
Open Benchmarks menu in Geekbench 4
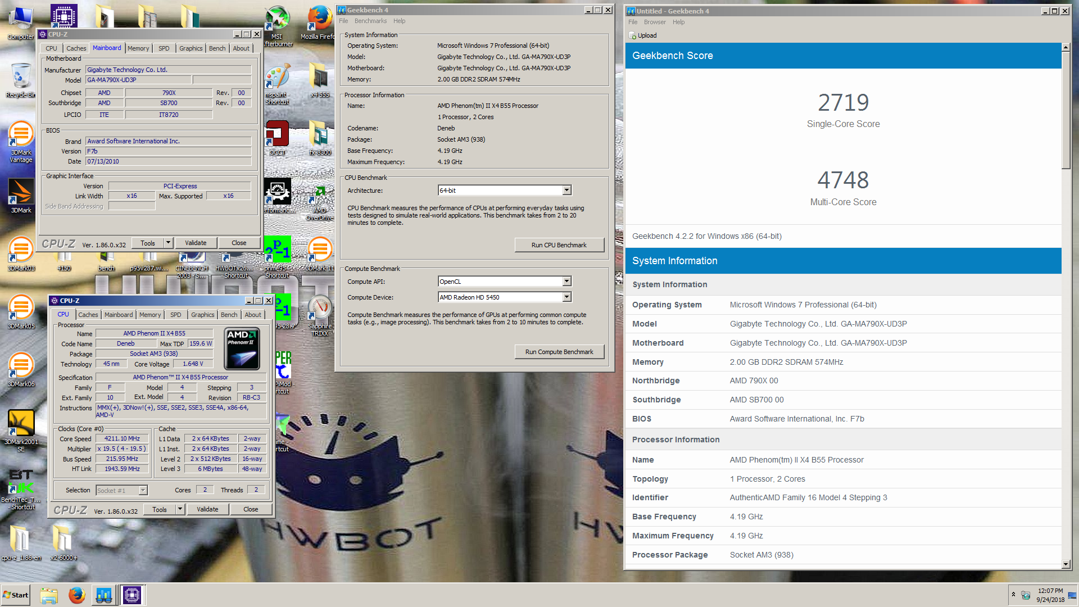[370, 21]
